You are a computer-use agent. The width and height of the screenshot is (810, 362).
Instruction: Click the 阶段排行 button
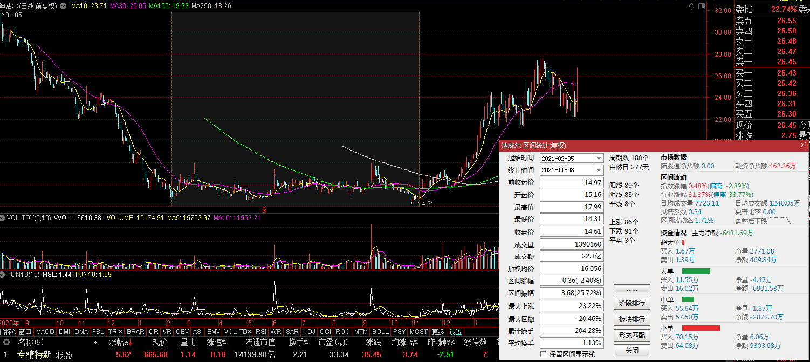click(632, 303)
